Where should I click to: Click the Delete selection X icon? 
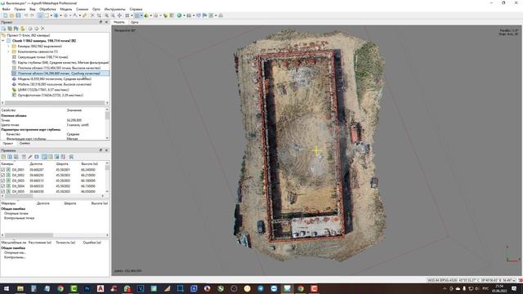(92, 16)
